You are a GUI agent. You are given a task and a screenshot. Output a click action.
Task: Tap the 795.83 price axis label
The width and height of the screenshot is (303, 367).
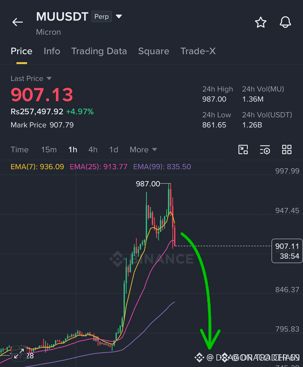287,329
